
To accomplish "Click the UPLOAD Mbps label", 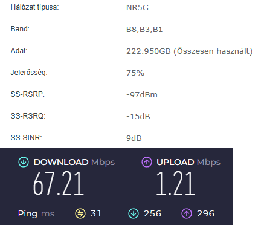I will click(188, 163).
